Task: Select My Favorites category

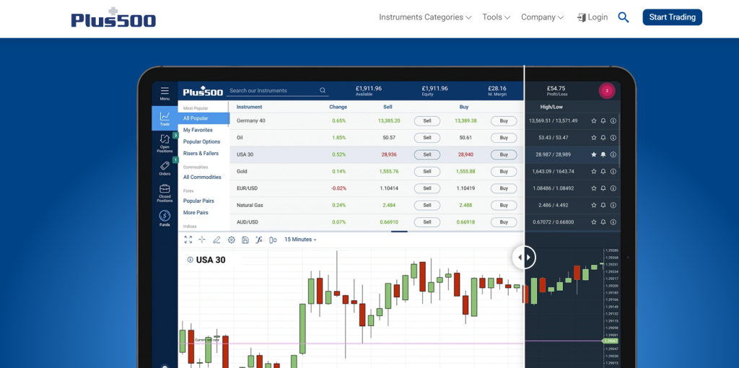Action: click(x=198, y=130)
